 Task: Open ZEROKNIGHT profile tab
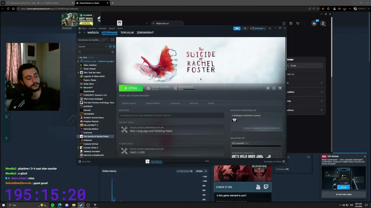click(x=145, y=33)
